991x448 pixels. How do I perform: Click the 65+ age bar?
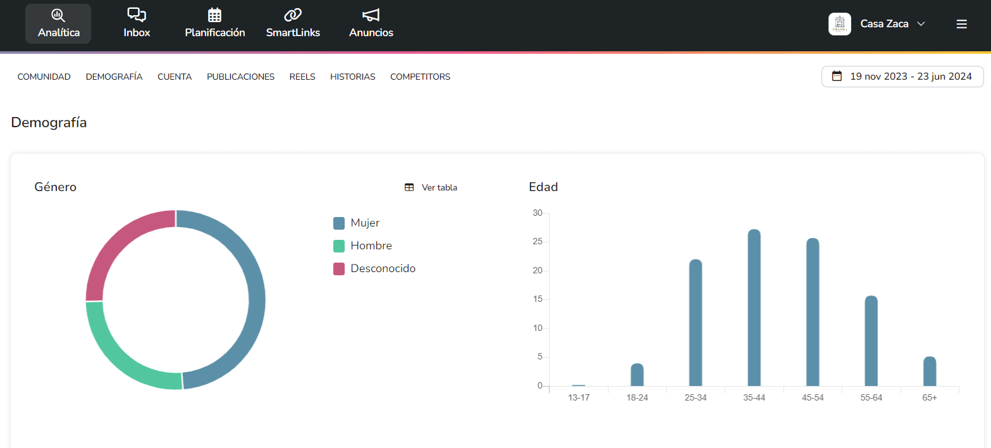click(x=930, y=371)
